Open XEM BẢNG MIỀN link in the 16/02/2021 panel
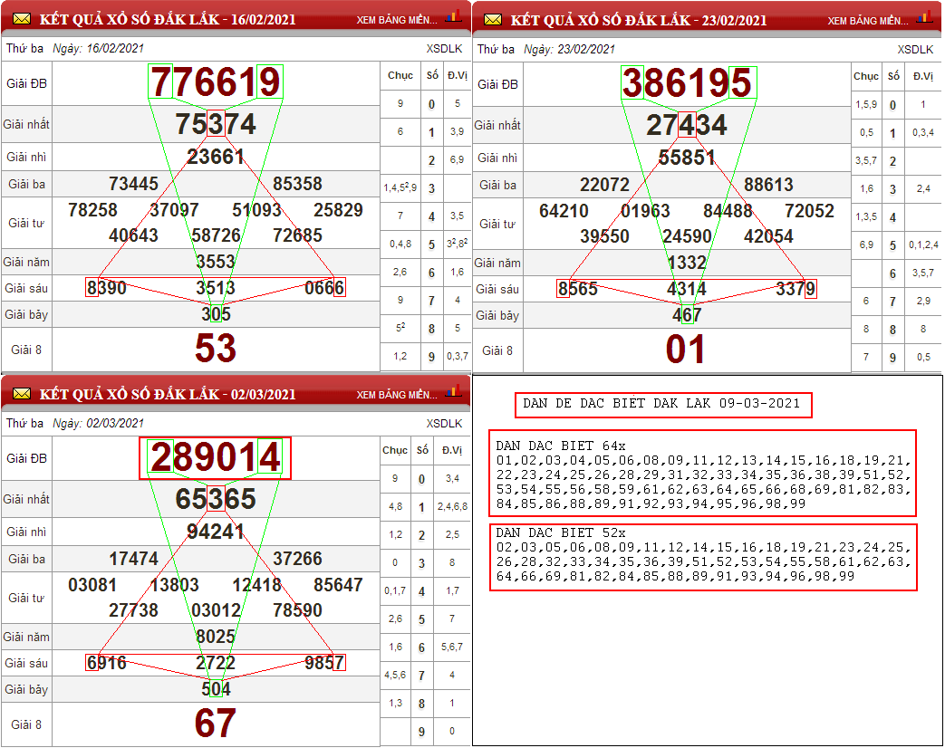 397,21
